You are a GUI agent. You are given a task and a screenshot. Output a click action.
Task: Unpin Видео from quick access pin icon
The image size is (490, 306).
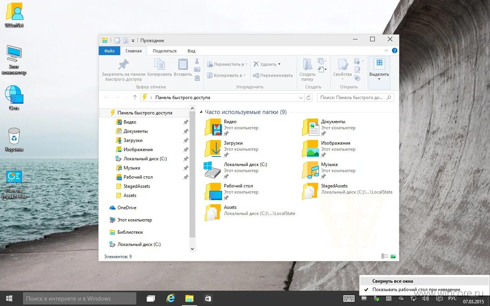(x=186, y=122)
